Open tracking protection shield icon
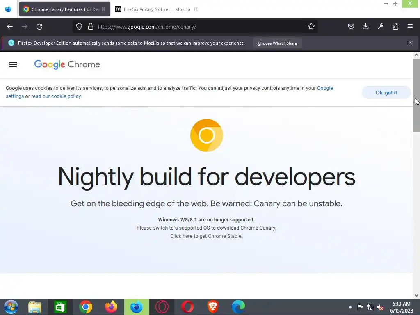 click(79, 27)
